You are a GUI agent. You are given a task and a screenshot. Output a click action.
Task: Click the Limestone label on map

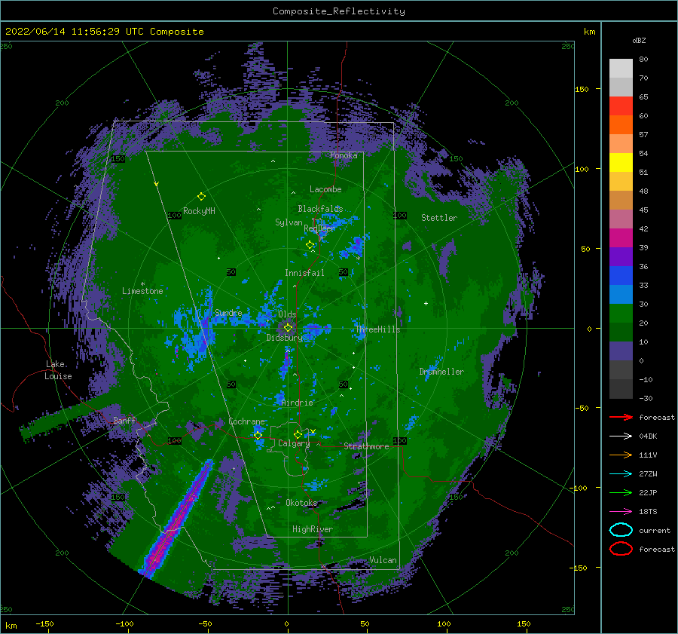pyautogui.click(x=142, y=291)
